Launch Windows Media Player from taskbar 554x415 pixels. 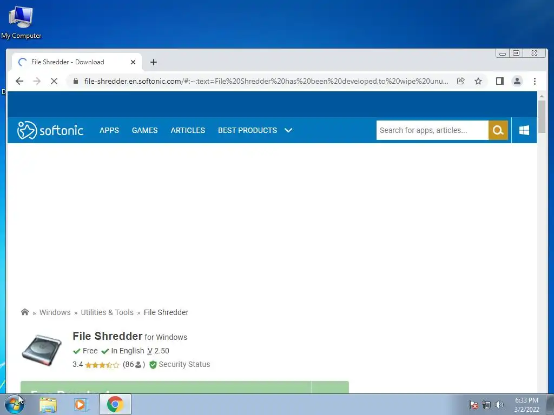81,404
